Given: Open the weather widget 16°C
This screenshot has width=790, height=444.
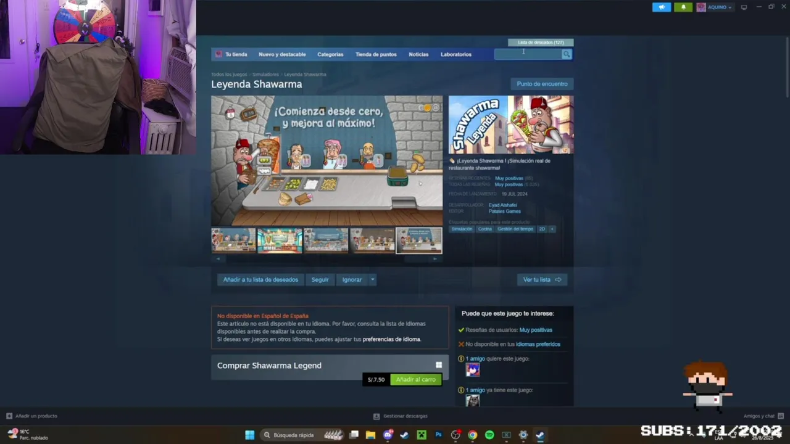Looking at the screenshot, I should [28, 435].
